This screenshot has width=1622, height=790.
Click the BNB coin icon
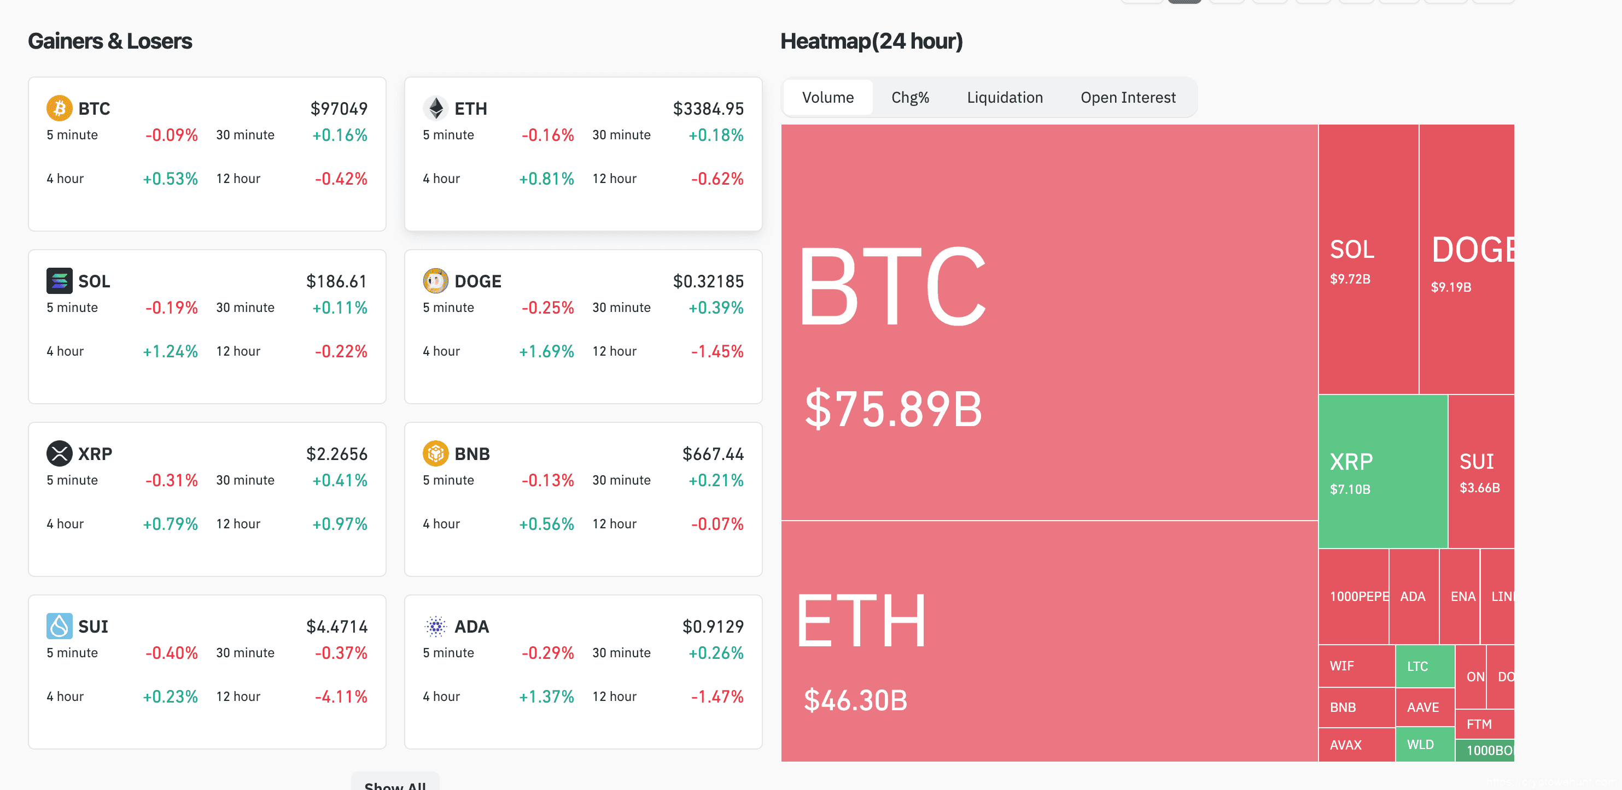(435, 453)
